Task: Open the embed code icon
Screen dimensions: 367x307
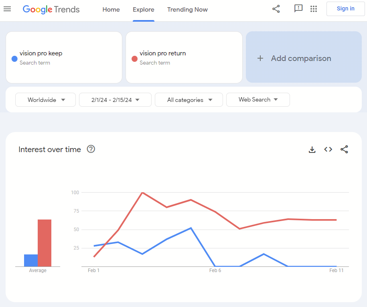Action: pos(328,149)
